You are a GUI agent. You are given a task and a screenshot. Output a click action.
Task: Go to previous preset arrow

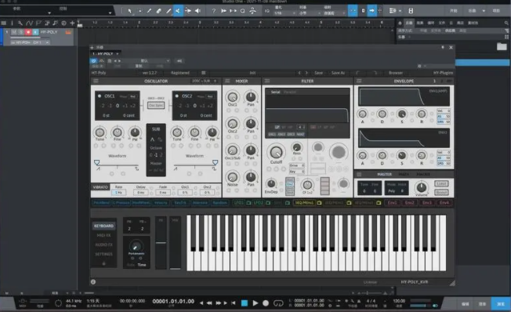(x=299, y=73)
